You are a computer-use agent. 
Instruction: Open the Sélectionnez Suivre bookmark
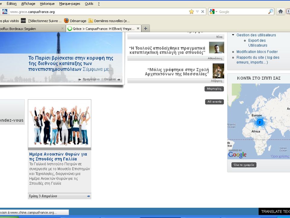point(45,21)
